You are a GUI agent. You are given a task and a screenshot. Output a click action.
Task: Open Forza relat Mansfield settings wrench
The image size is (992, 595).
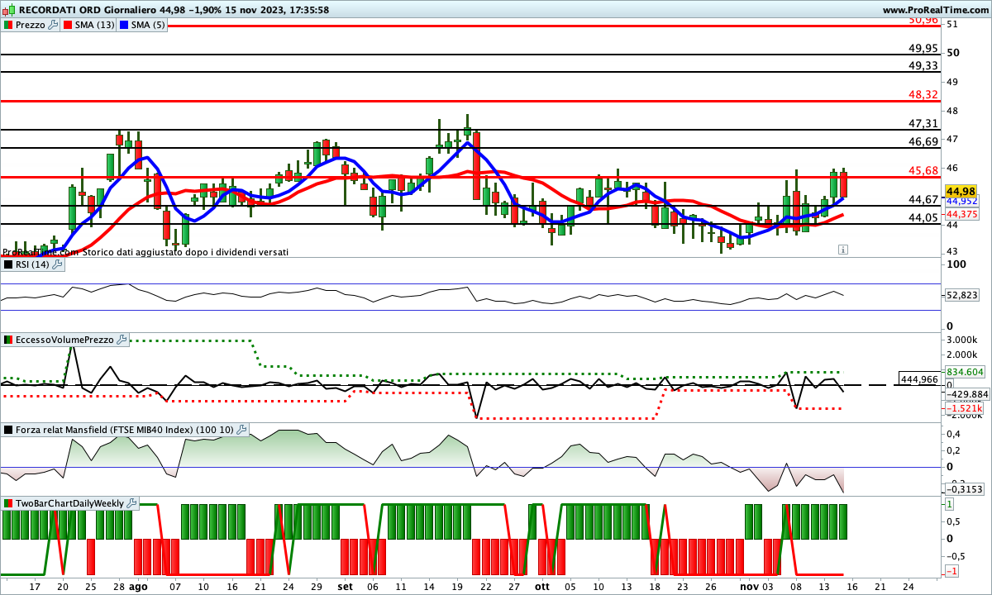[x=241, y=430]
